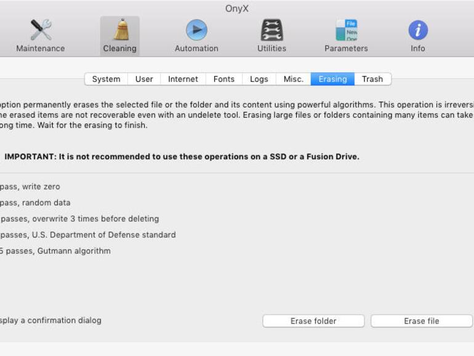Switch to the System tab
Image resolution: width=474 pixels, height=356 pixels.
tap(106, 79)
